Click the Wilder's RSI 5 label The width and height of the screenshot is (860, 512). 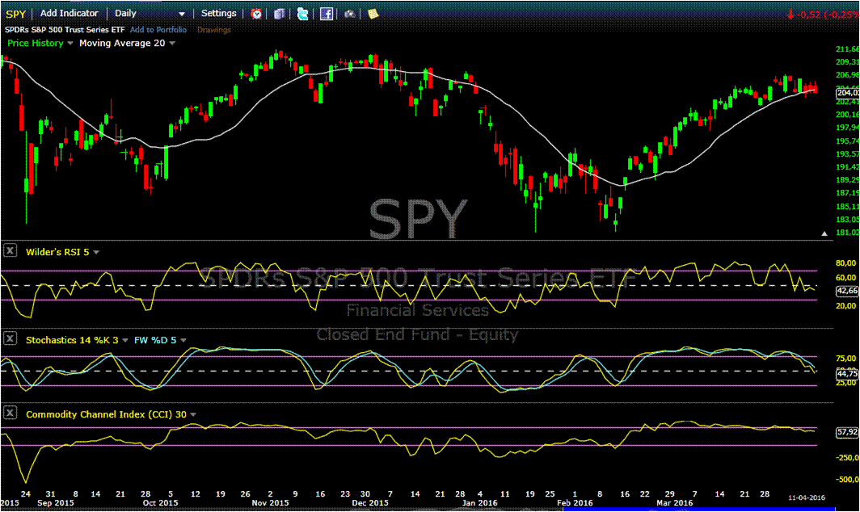[x=57, y=252]
